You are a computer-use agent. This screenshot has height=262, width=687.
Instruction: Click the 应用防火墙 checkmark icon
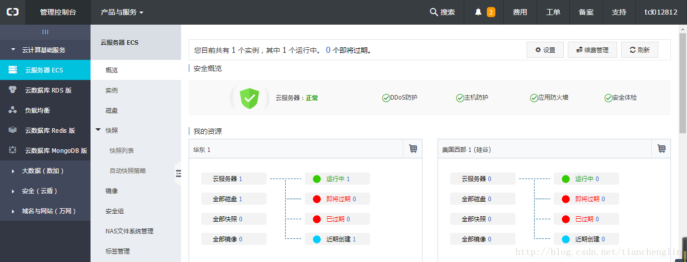pos(534,98)
